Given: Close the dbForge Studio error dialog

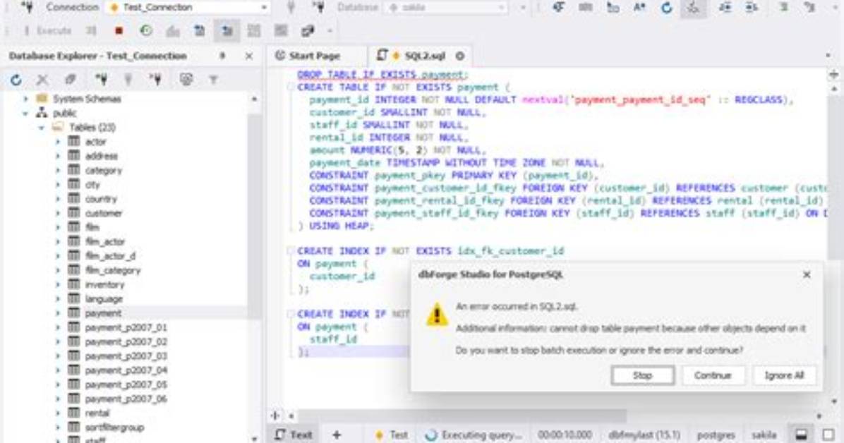Looking at the screenshot, I should coord(807,274).
